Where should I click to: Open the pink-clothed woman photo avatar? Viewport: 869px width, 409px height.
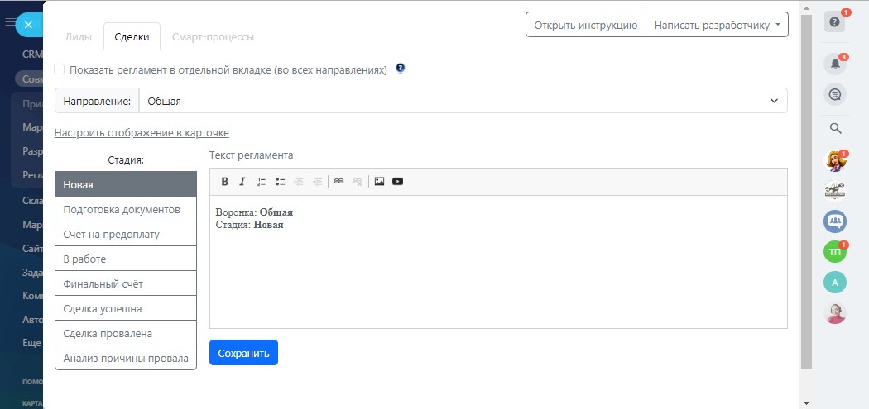tap(834, 313)
